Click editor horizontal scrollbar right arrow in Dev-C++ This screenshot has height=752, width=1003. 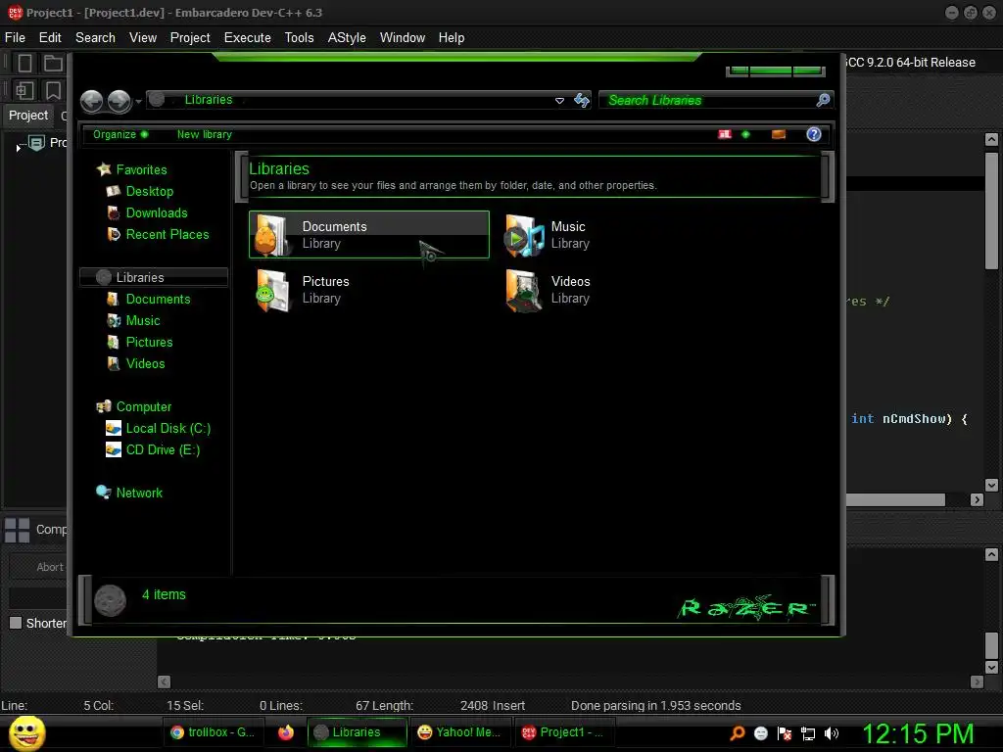click(x=977, y=500)
